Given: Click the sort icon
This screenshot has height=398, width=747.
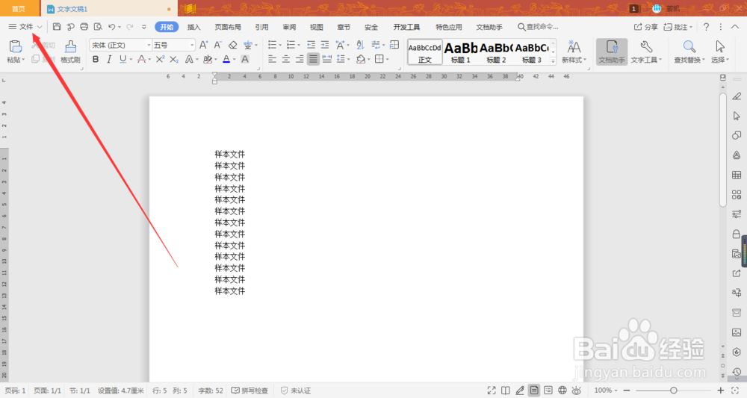Looking at the screenshot, I should pyautogui.click(x=360, y=45).
